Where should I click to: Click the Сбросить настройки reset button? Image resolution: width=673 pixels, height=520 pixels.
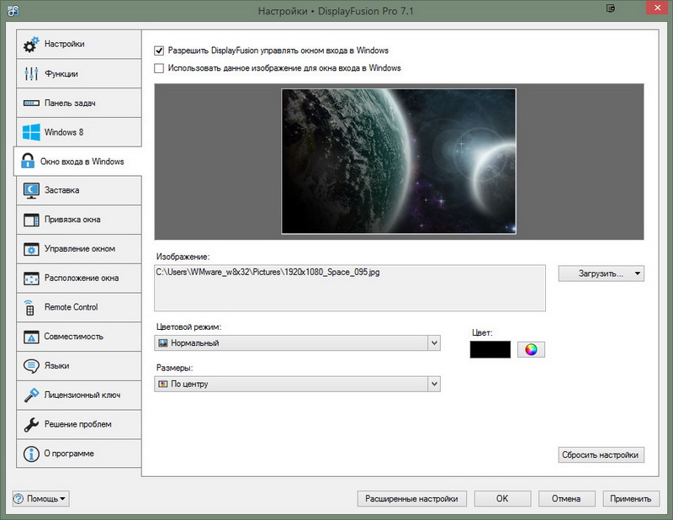[x=601, y=454]
